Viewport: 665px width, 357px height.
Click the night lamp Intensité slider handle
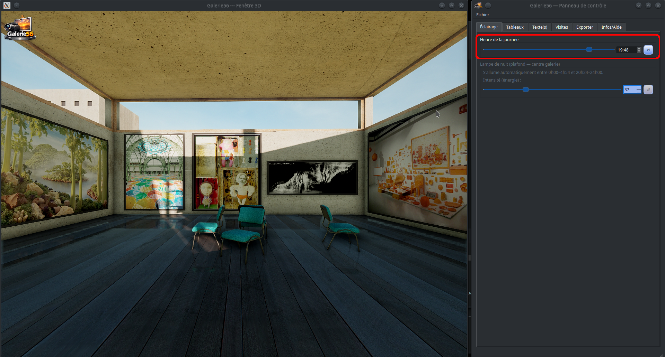pos(526,90)
